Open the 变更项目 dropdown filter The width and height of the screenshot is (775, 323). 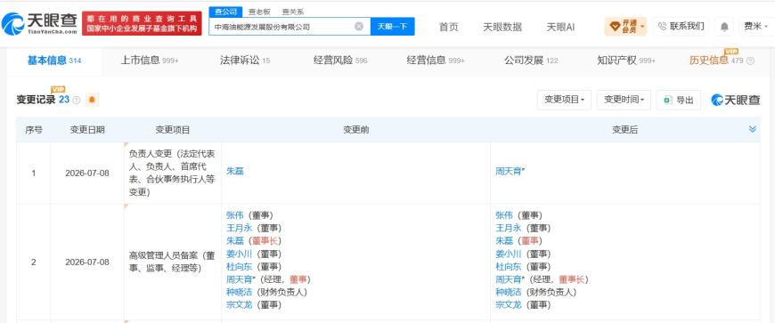pyautogui.click(x=564, y=100)
